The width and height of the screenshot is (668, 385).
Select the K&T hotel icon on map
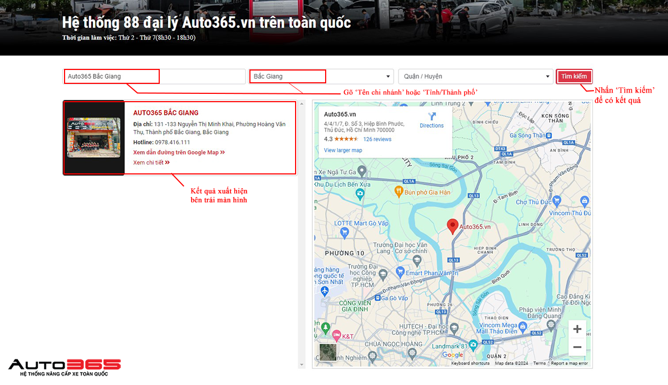[x=336, y=336]
